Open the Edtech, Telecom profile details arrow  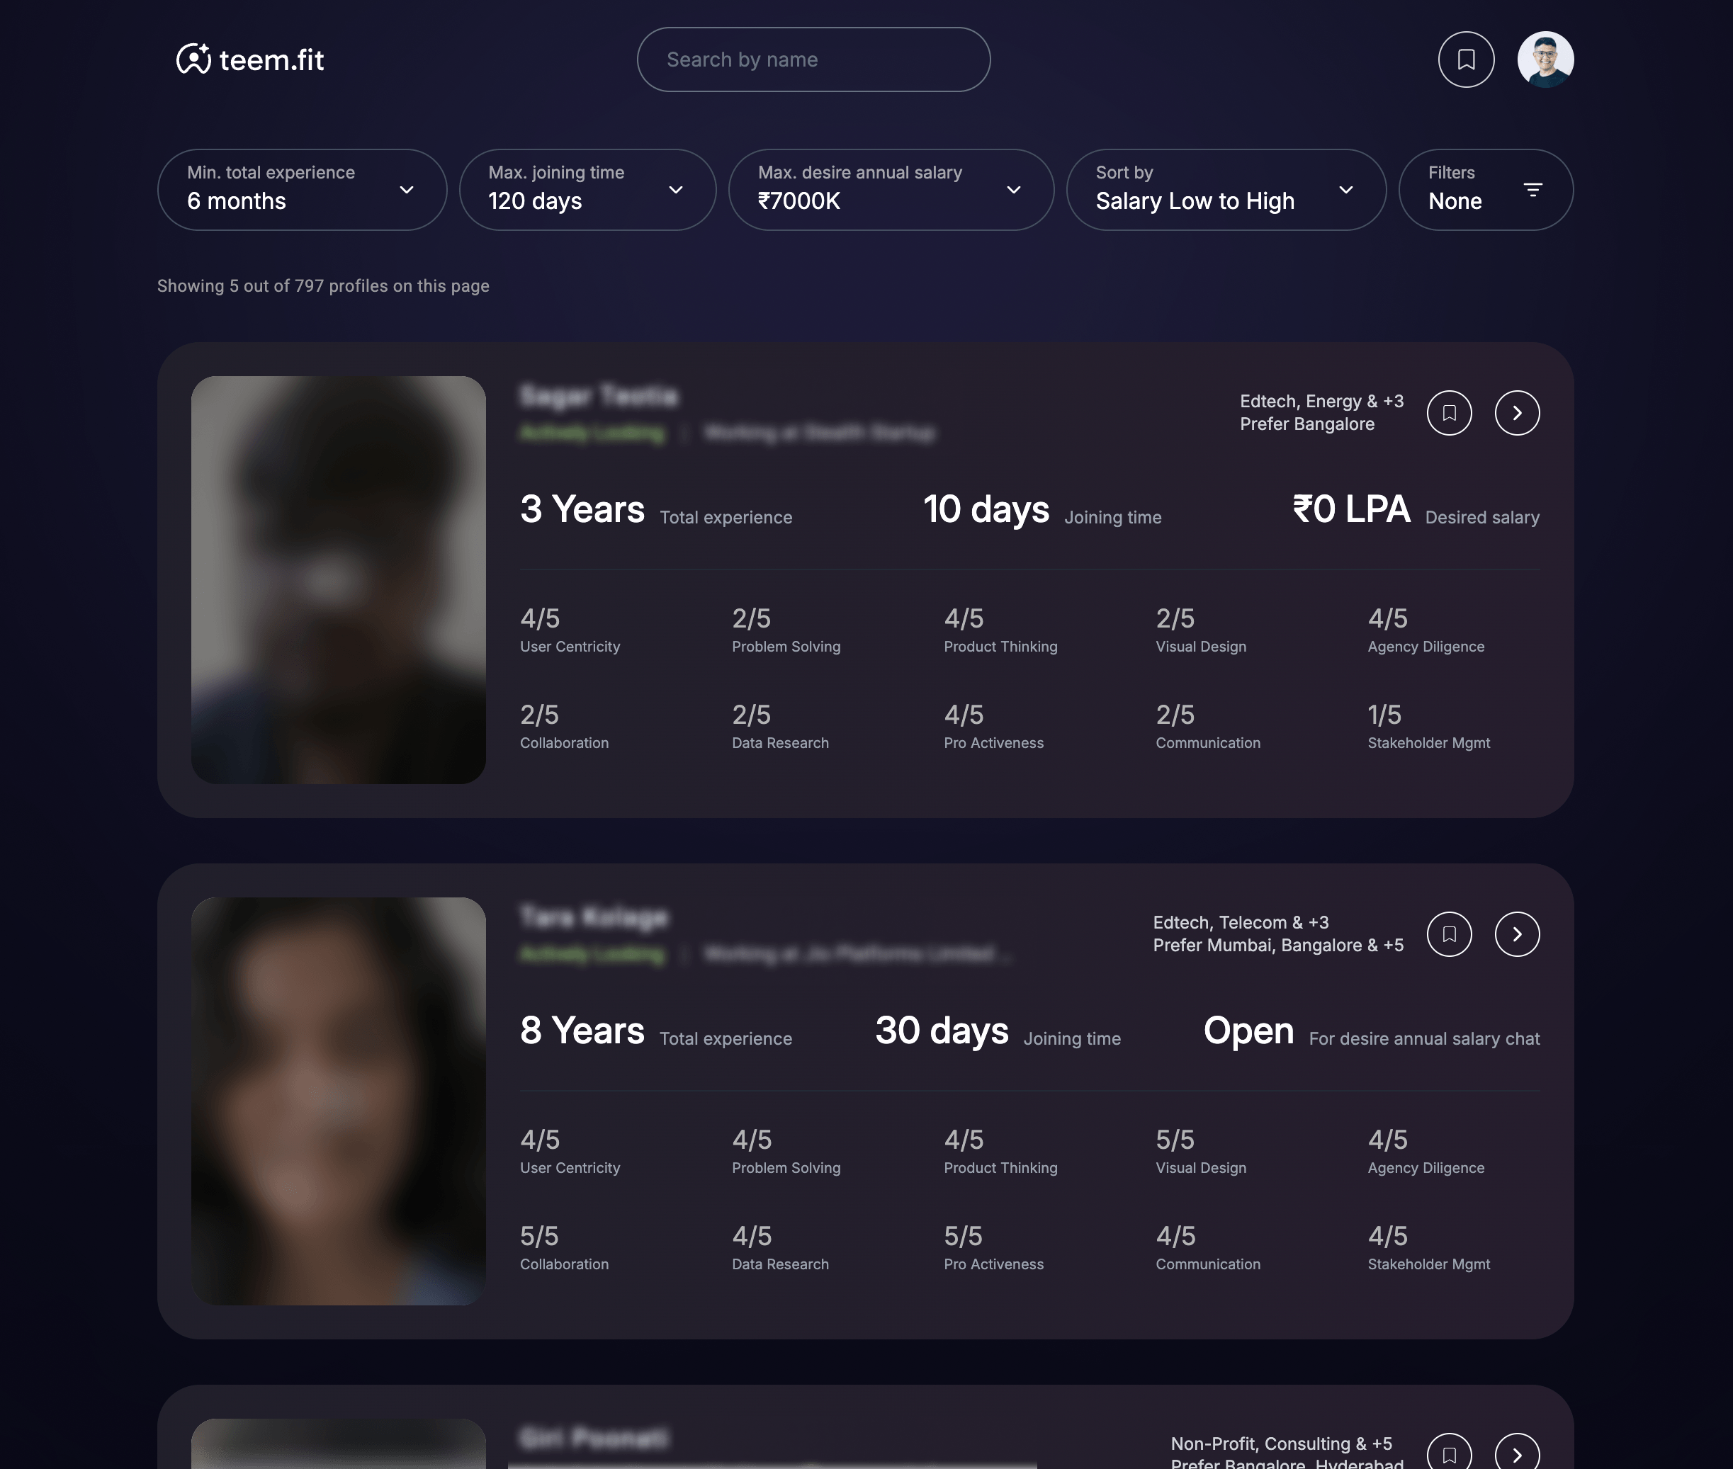click(1516, 934)
